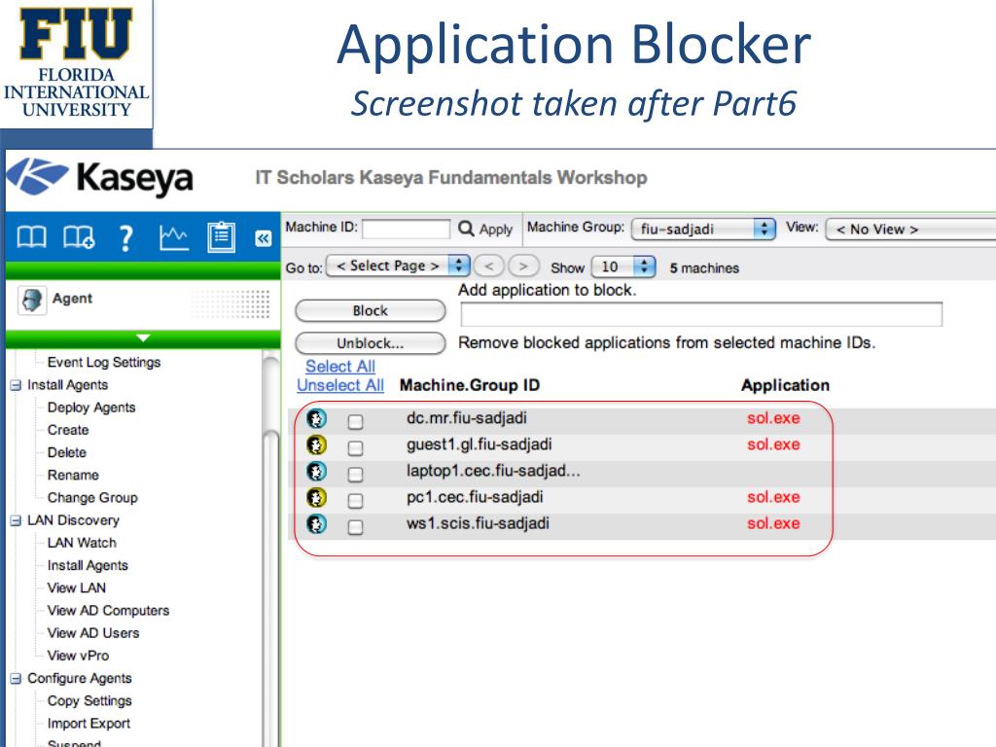996x747 pixels.
Task: Click machine name dc.mr.fiu-sadjadi
Action: (x=467, y=418)
